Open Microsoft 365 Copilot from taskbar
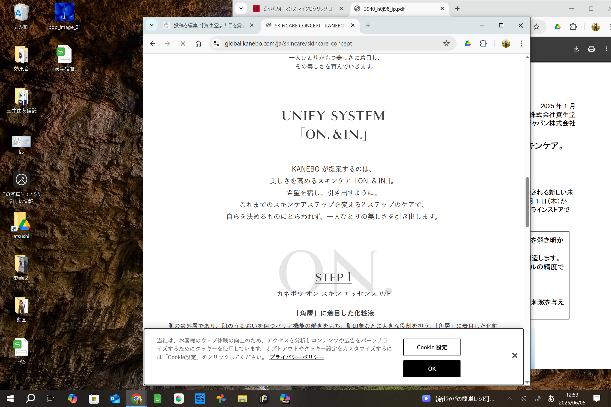 click(285, 399)
